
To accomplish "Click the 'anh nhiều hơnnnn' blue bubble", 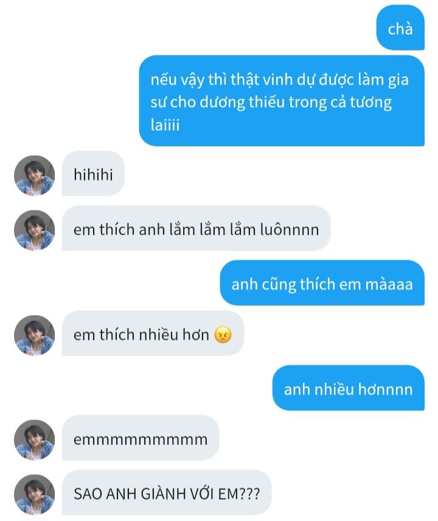I will [348, 388].
